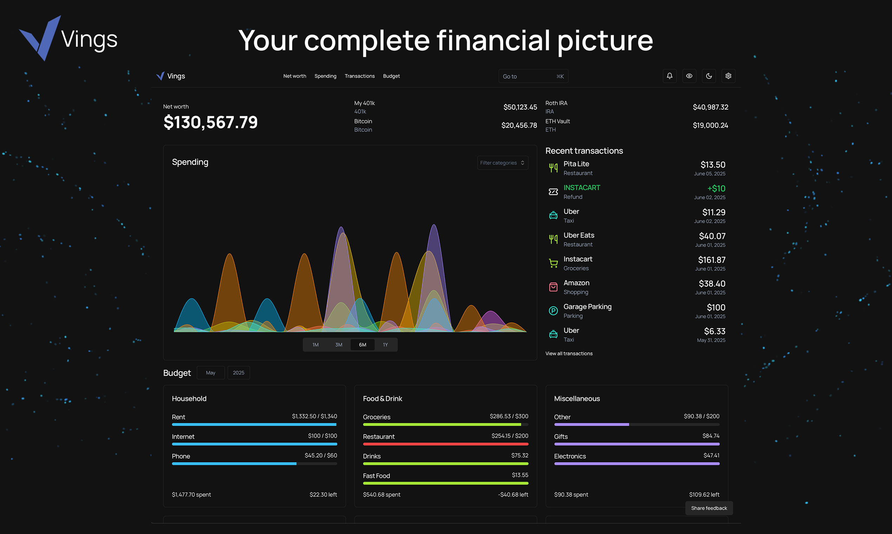The width and height of the screenshot is (892, 534).
Task: Open settings via the gear icon
Action: (x=728, y=76)
